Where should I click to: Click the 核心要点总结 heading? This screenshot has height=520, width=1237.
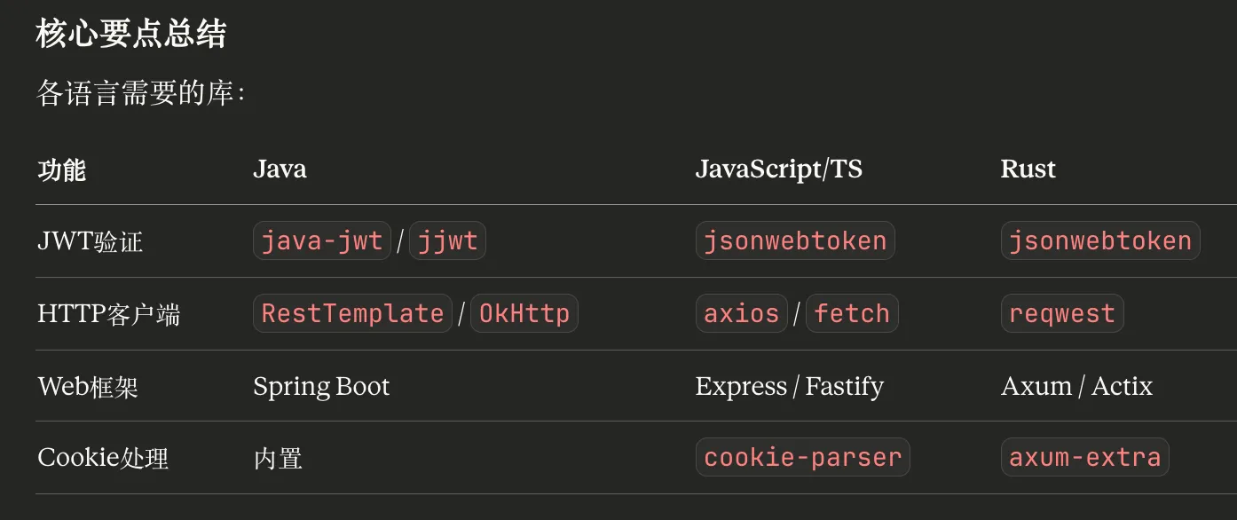131,34
